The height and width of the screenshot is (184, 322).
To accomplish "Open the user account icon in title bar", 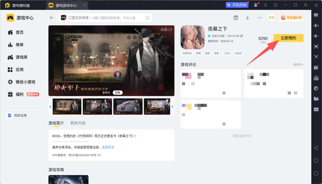I will click(x=256, y=5).
